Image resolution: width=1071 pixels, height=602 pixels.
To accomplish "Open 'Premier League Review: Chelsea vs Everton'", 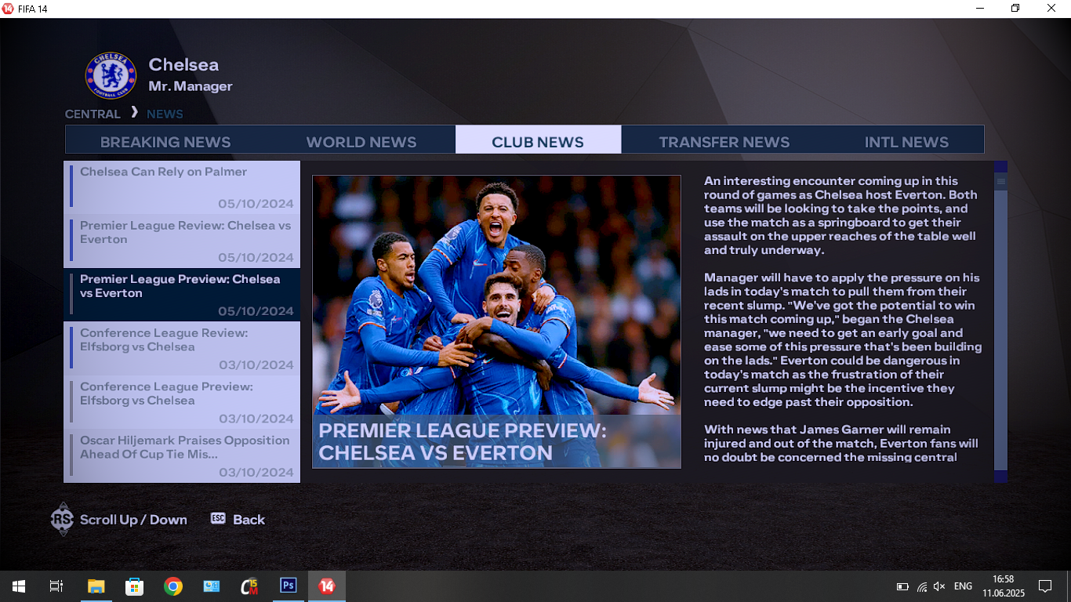I will click(x=182, y=240).
